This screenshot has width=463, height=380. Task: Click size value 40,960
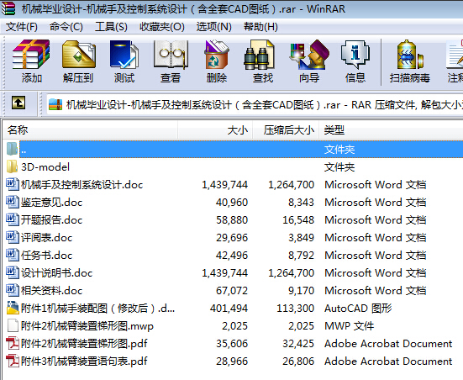[x=232, y=203]
